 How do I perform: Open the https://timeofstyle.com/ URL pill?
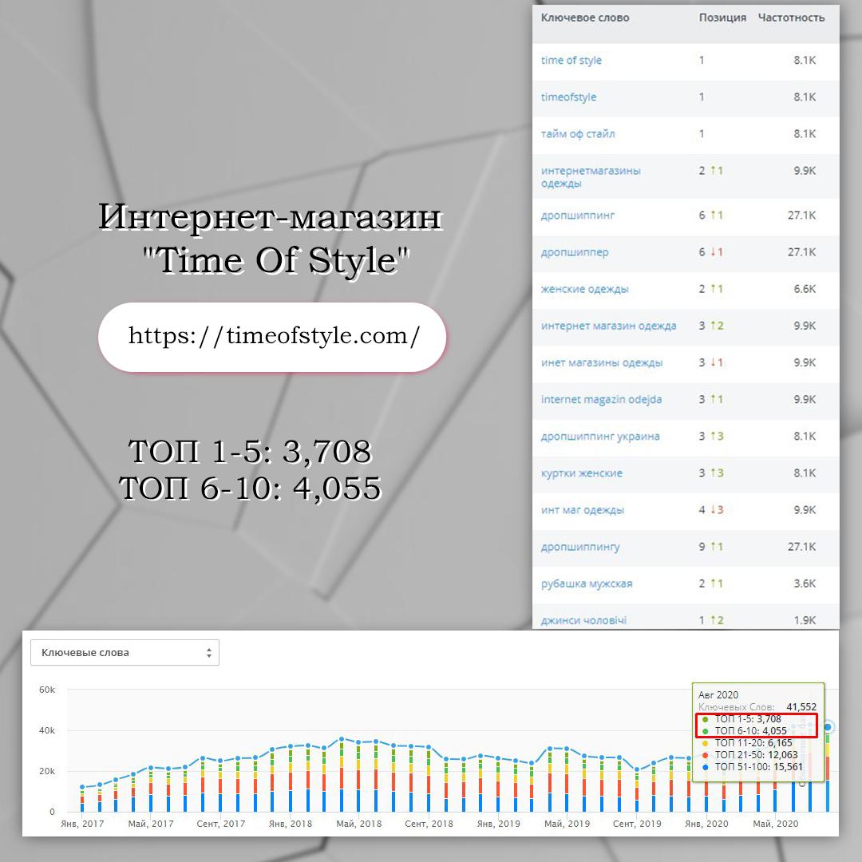[272, 337]
